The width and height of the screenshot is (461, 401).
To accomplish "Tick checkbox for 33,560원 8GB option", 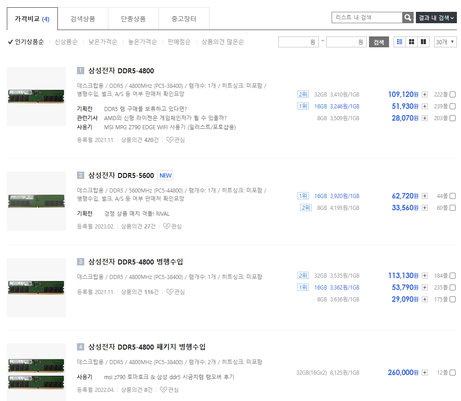I will pyautogui.click(x=453, y=208).
